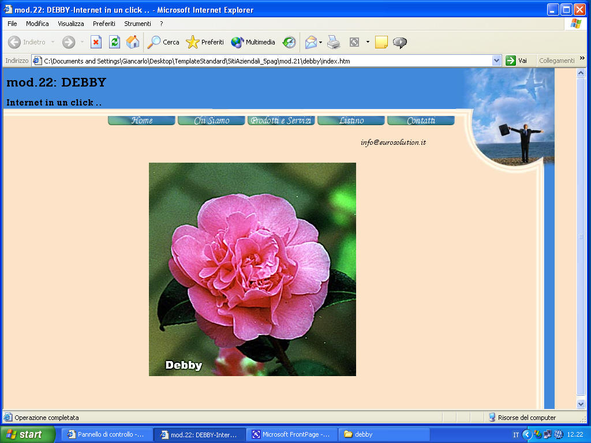Expand the Collegamenti links chevron
The image size is (591, 443).
point(582,58)
